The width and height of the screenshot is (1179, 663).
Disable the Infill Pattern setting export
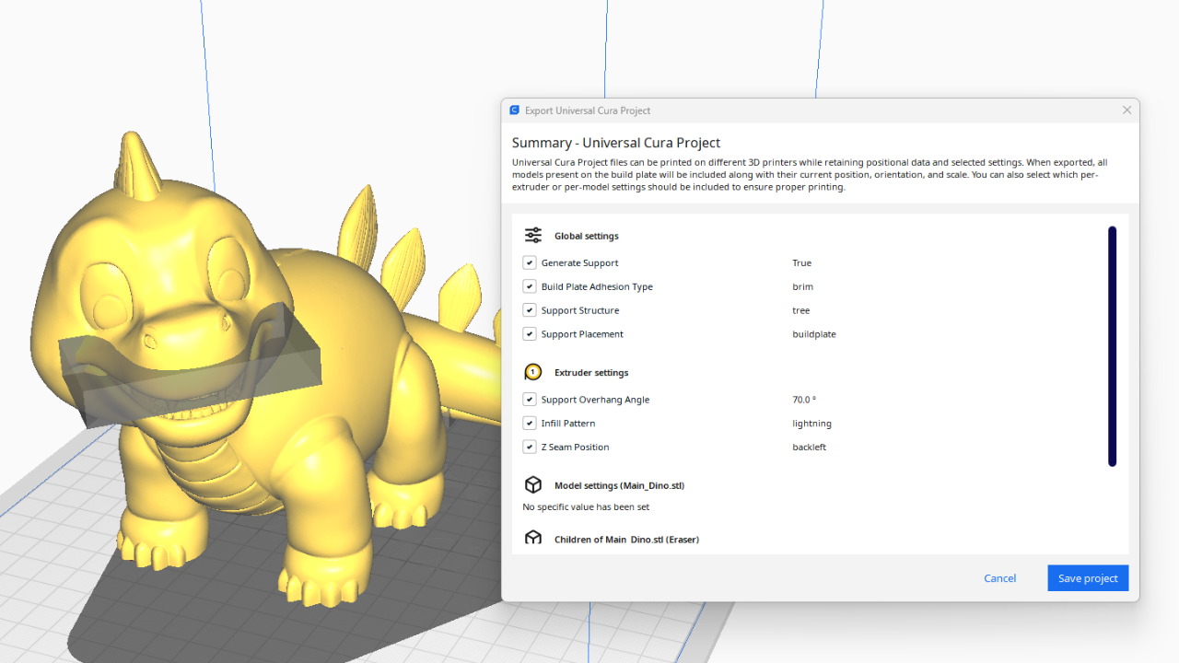(530, 423)
